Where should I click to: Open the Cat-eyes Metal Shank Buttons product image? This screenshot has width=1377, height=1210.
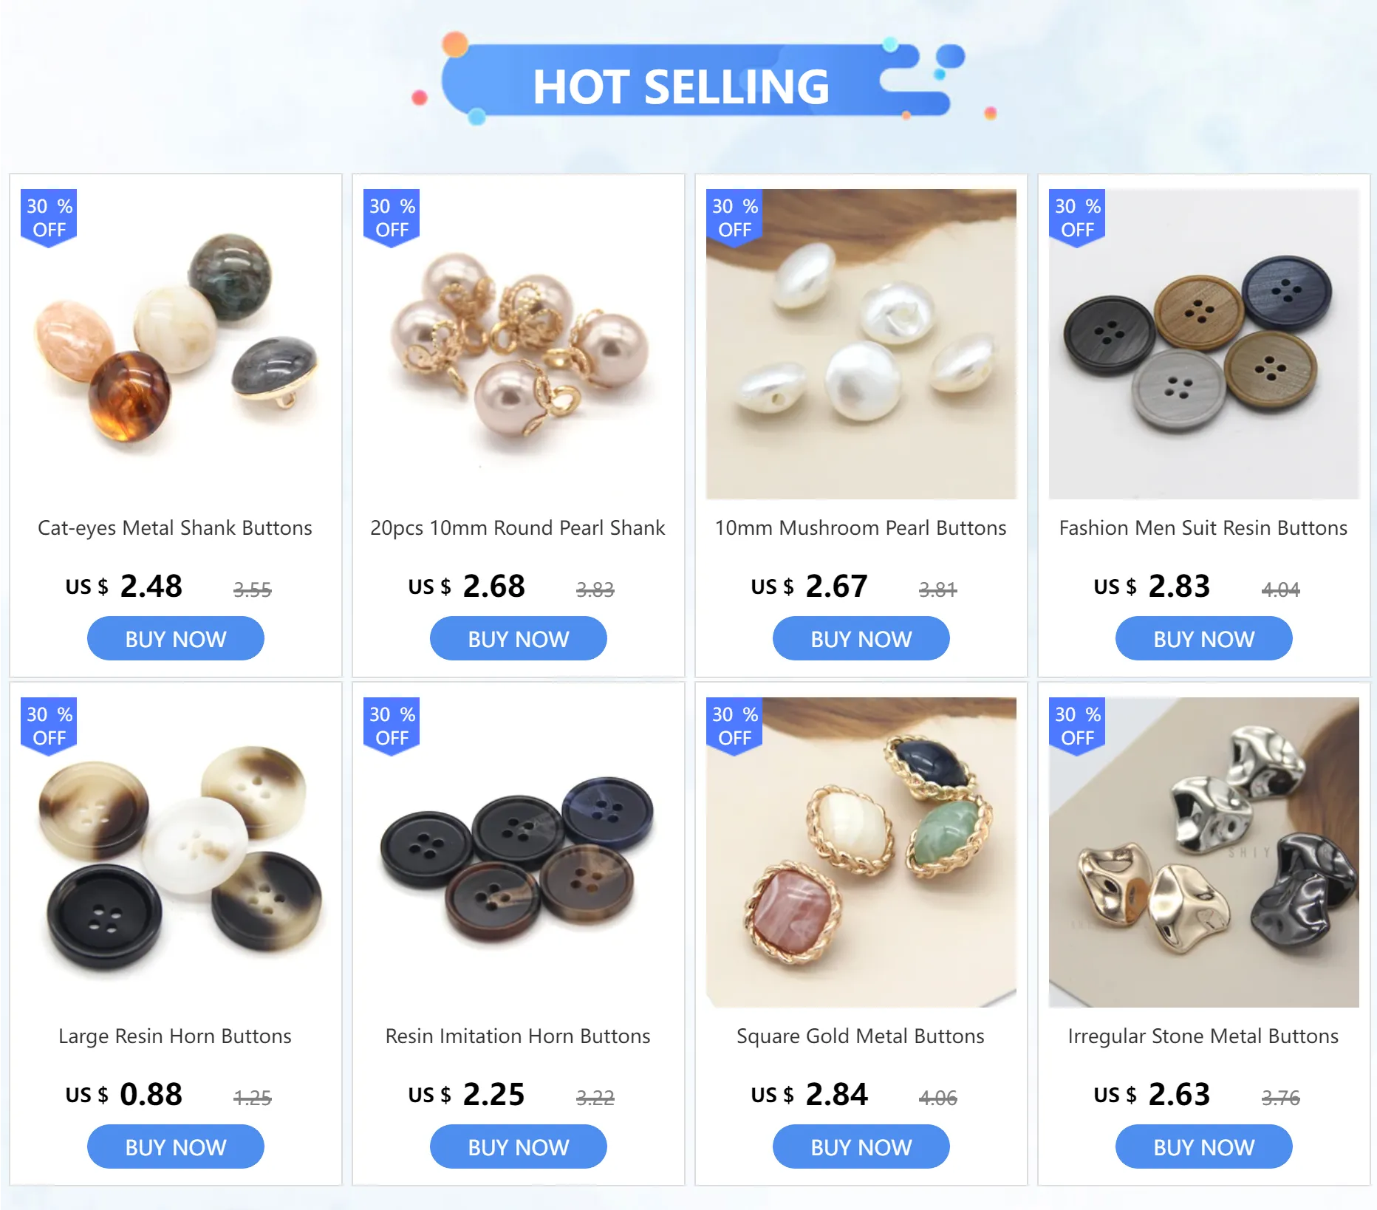[x=176, y=344]
